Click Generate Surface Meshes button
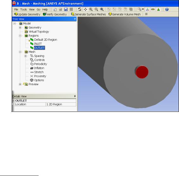 88,14
